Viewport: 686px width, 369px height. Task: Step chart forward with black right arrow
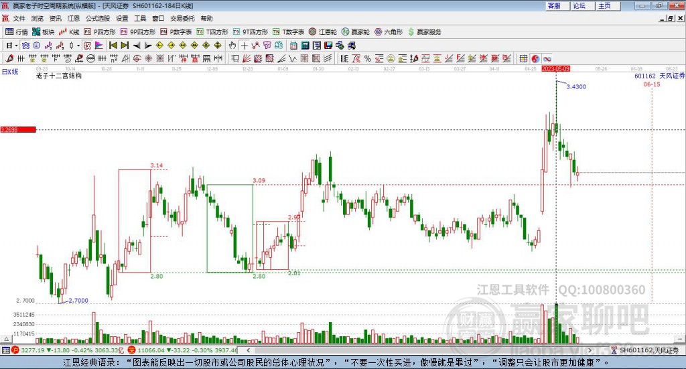pos(148,46)
